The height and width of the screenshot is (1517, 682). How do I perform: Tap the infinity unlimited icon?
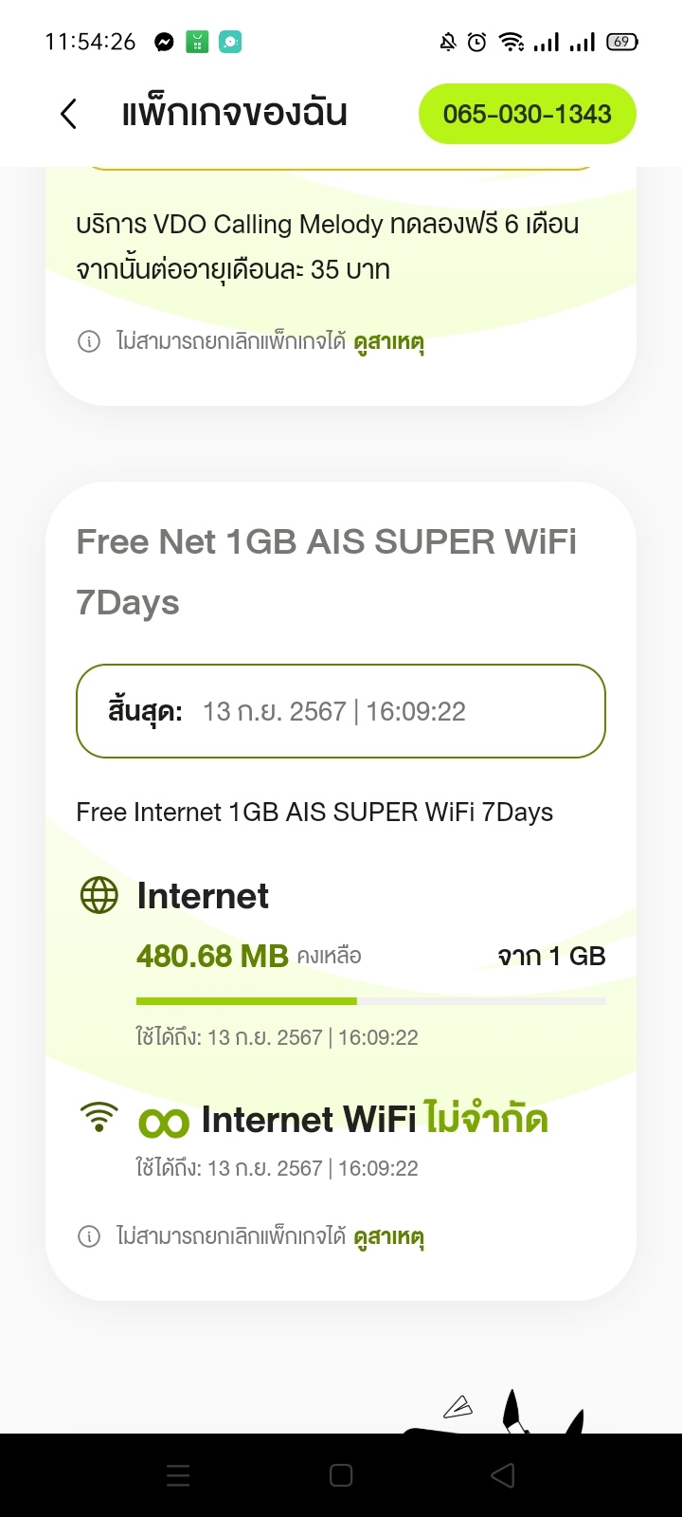pyautogui.click(x=164, y=1123)
